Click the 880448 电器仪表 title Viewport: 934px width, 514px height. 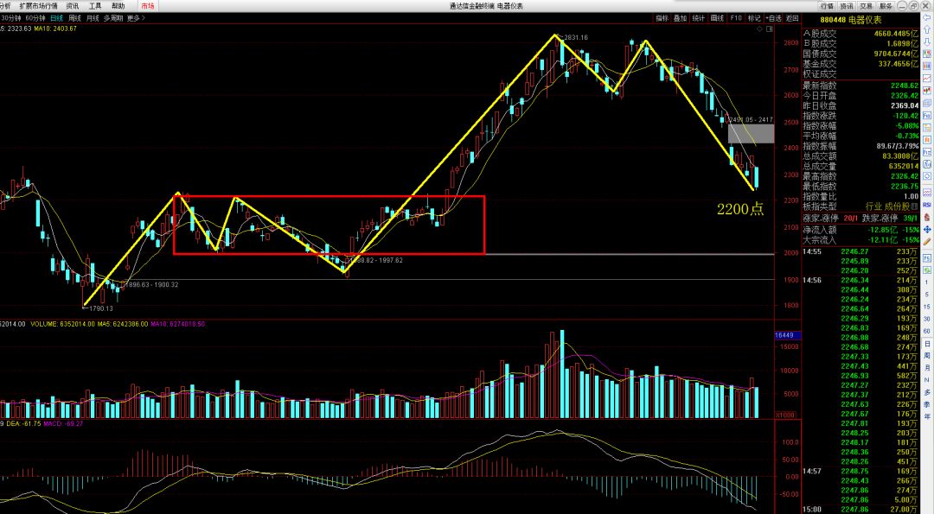point(850,20)
